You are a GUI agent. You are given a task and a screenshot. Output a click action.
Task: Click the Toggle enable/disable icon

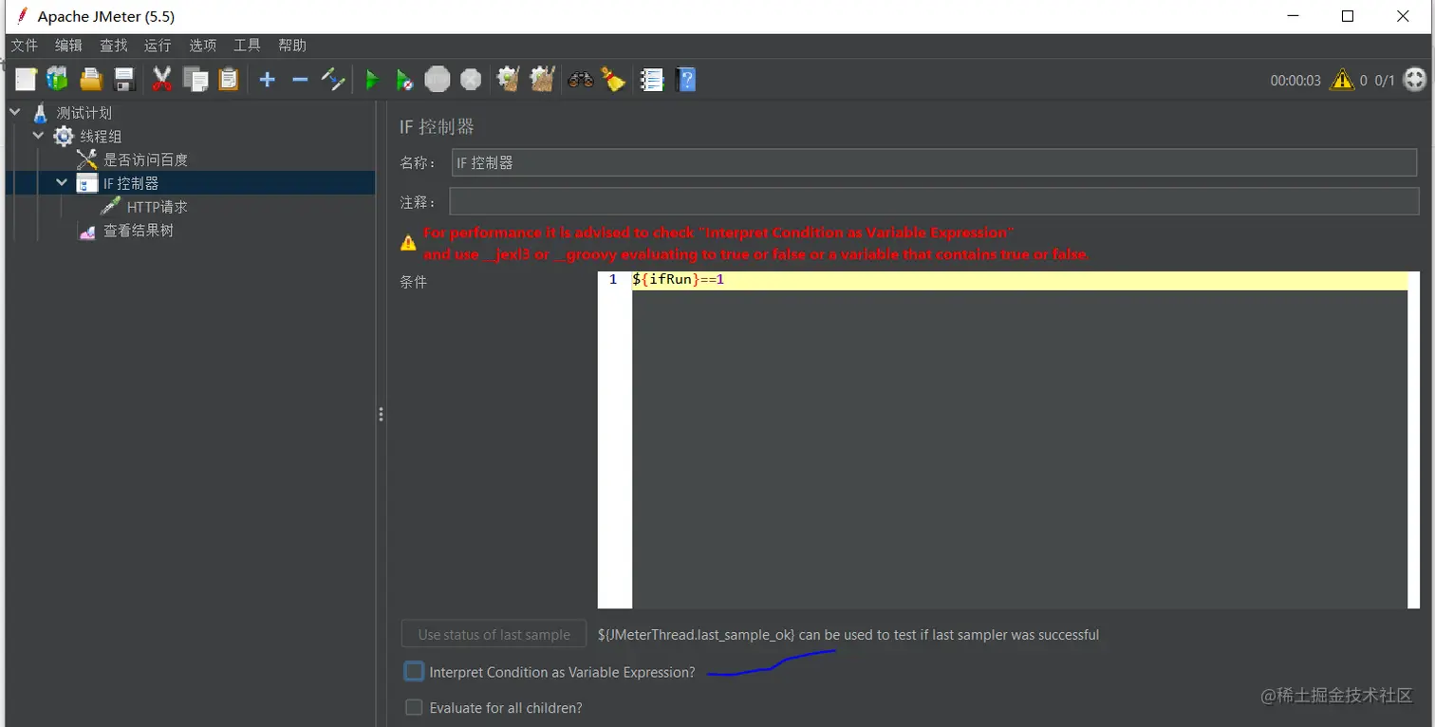pyautogui.click(x=333, y=80)
